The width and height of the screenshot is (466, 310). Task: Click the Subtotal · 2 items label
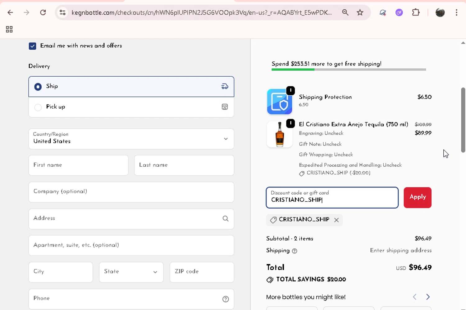click(x=290, y=239)
